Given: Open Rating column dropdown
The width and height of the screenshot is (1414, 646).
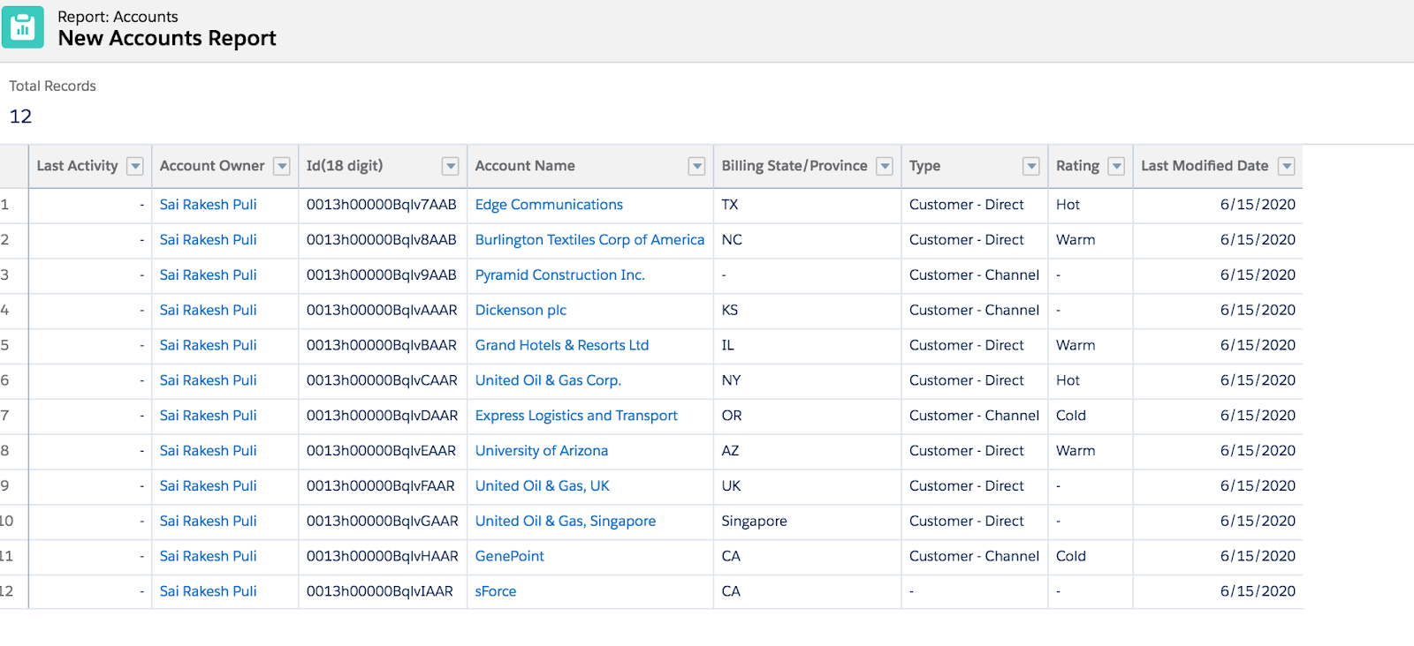Looking at the screenshot, I should point(1117,166).
